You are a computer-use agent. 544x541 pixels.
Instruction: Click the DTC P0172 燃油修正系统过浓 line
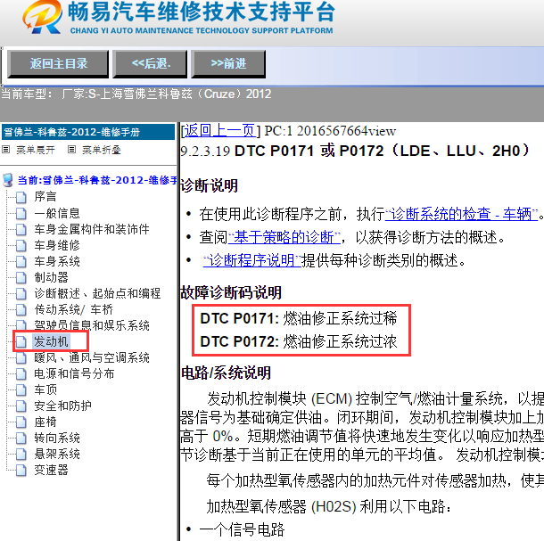pos(299,341)
